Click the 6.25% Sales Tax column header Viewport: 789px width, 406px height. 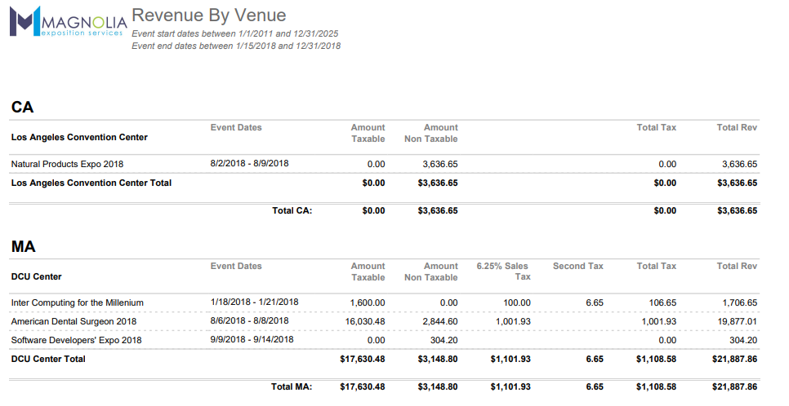click(x=503, y=271)
